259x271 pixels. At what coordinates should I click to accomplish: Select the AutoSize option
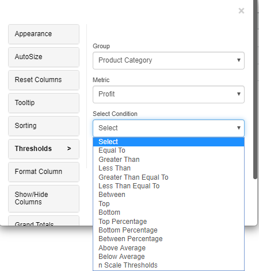(44, 57)
